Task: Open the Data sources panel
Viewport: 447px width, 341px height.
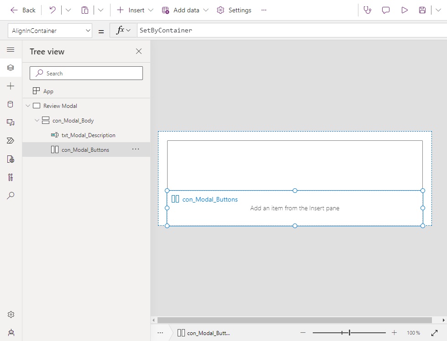Action: [x=11, y=104]
